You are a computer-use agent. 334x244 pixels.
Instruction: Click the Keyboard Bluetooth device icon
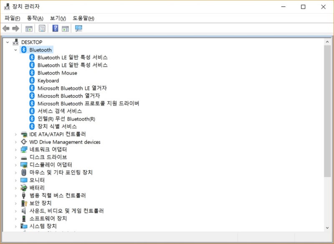tap(32, 80)
